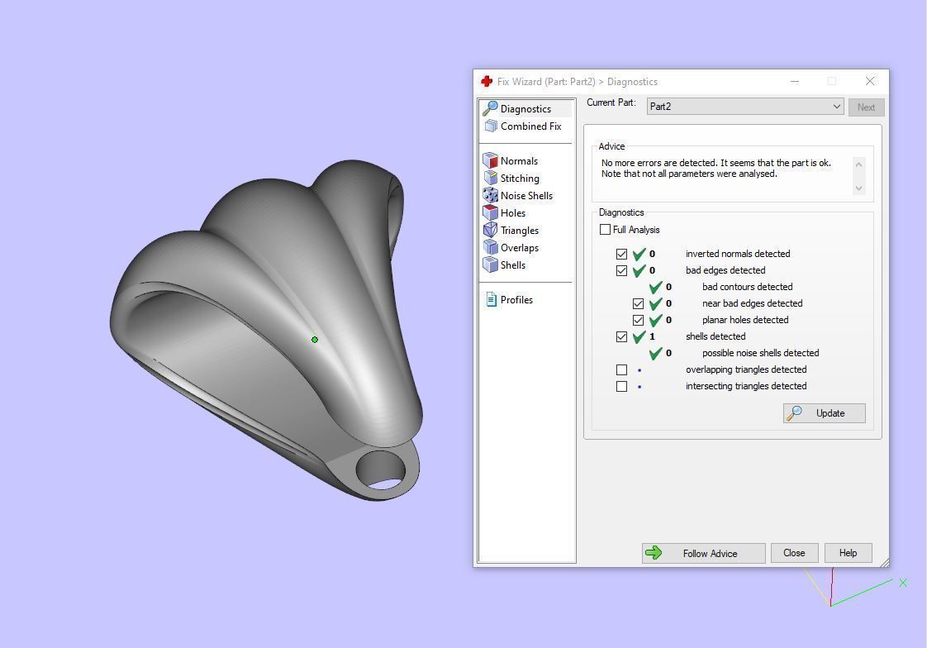927x648 pixels.
Task: Toggle near bad edges detected checkbox
Action: 638,303
